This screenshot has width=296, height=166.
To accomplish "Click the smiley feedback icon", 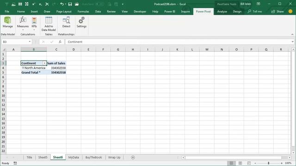I will tap(290, 11).
